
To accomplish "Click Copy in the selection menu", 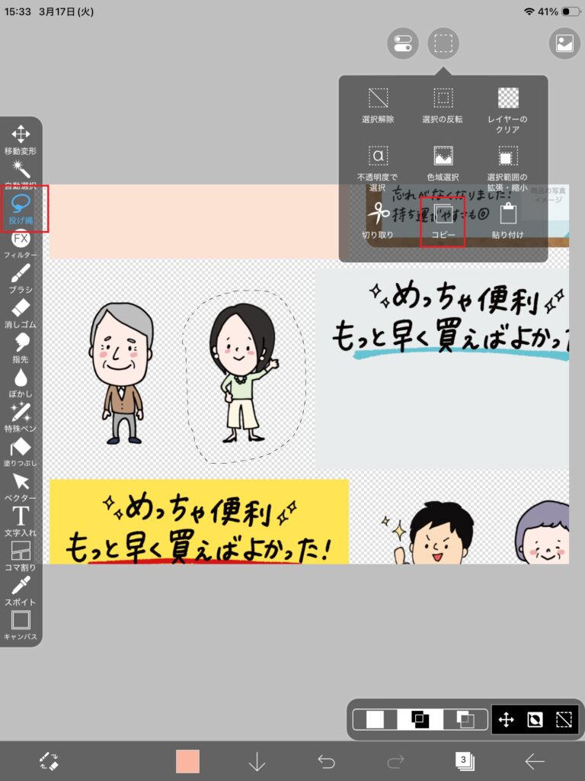I will [x=443, y=220].
